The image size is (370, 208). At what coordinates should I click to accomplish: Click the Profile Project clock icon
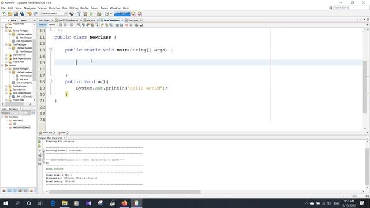[x=107, y=14]
